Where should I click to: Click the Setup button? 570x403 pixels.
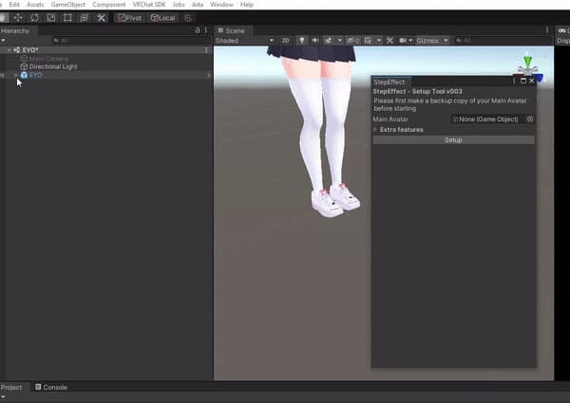453,139
